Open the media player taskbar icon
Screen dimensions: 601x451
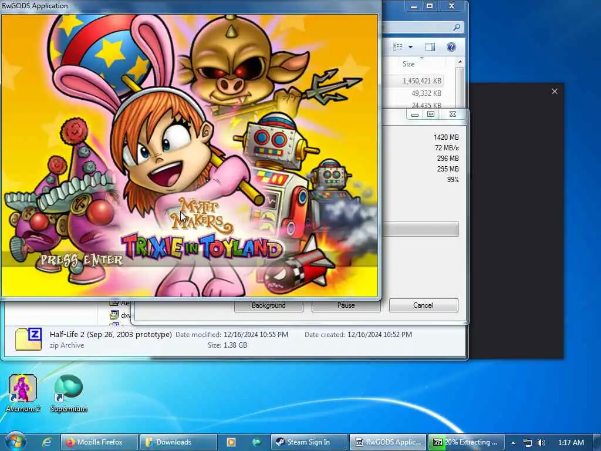(x=231, y=442)
